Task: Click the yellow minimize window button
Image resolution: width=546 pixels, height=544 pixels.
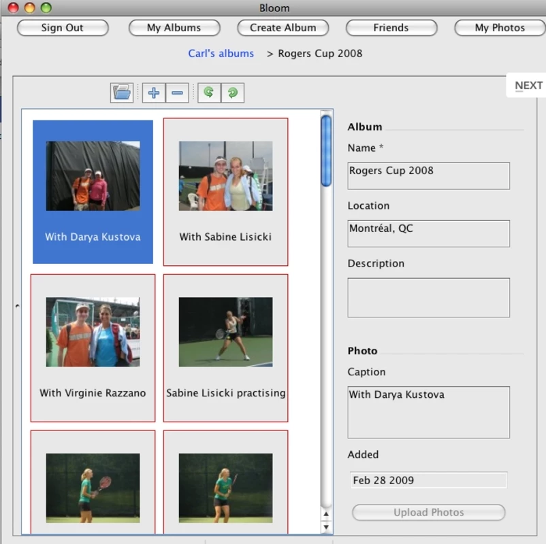Action: pyautogui.click(x=29, y=7)
